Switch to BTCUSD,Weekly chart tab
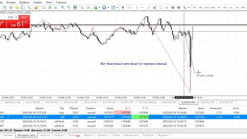 click(x=148, y=102)
